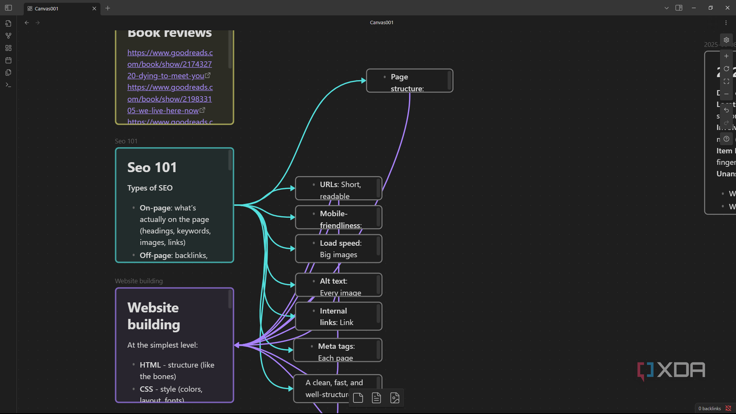Click the insert template ribbon icon

pyautogui.click(x=8, y=73)
